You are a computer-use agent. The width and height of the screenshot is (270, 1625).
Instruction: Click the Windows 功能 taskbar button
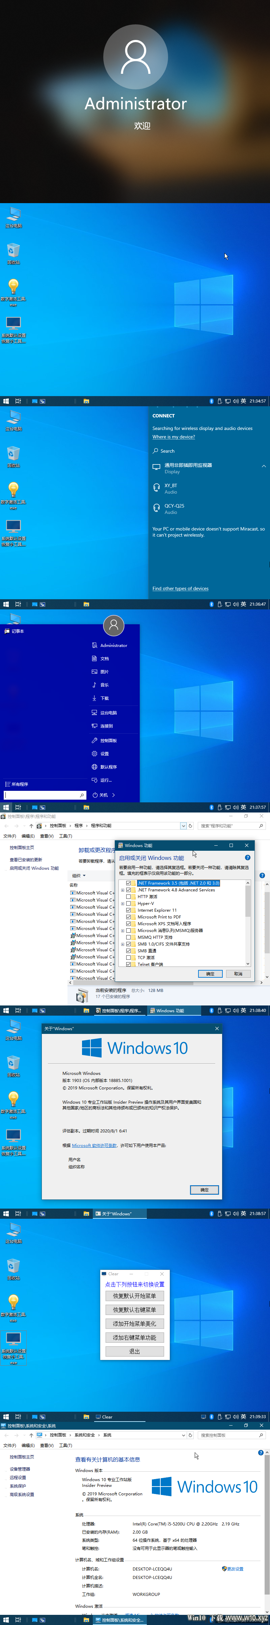click(x=174, y=1011)
